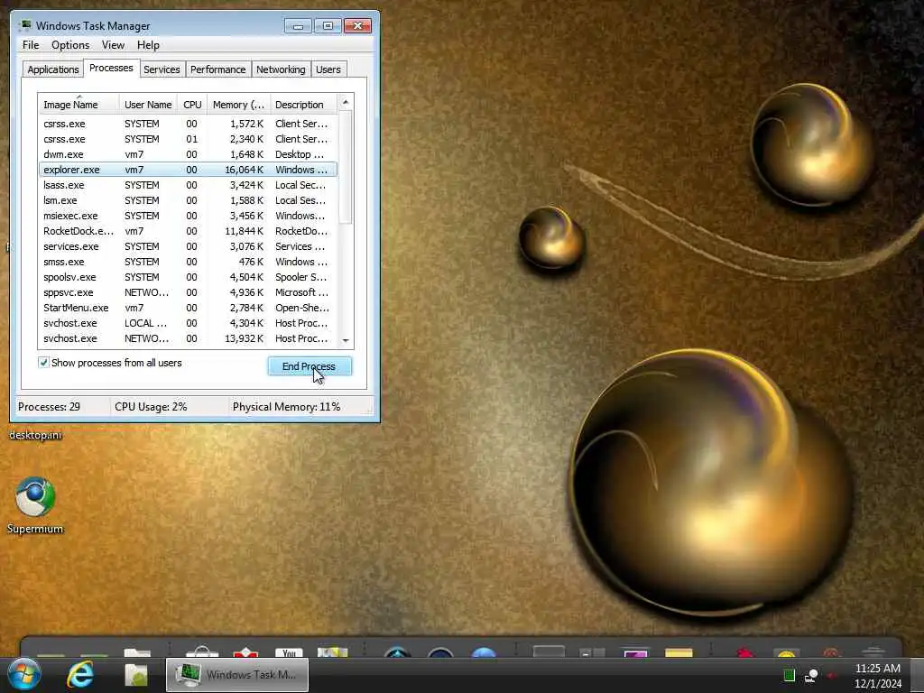This screenshot has height=693, width=924.
Task: Click the Windows Start orb
Action: [x=24, y=674]
